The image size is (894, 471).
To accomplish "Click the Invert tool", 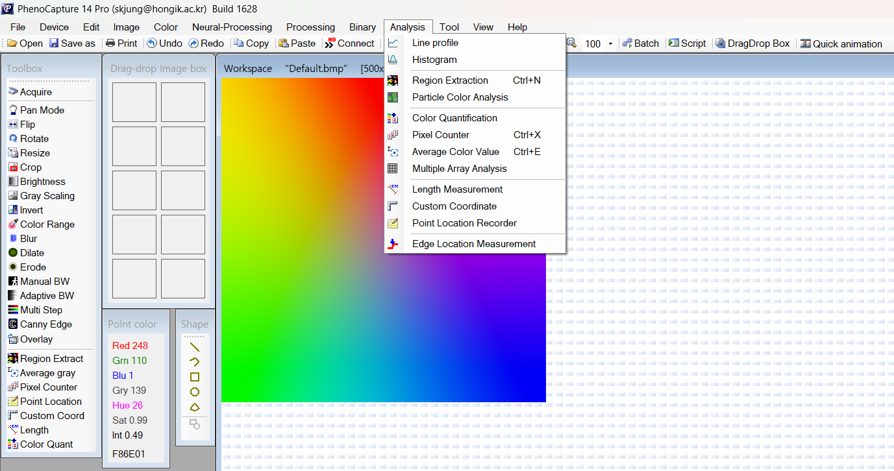I will click(26, 210).
